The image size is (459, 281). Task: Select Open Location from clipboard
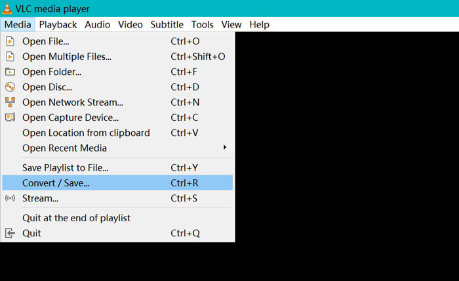[86, 133]
